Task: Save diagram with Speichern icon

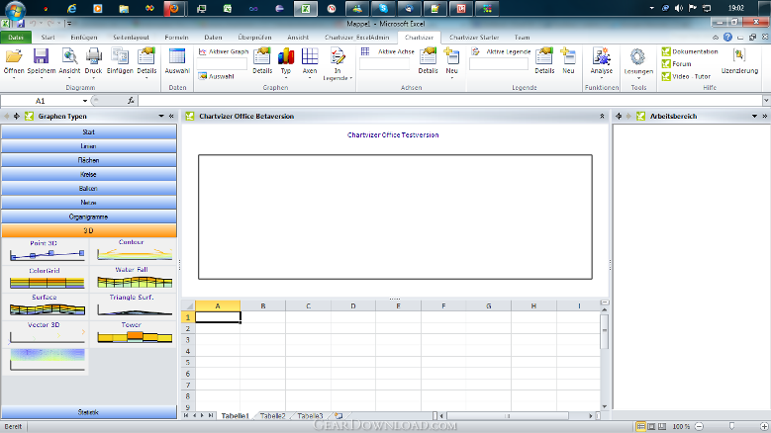Action: [41, 61]
